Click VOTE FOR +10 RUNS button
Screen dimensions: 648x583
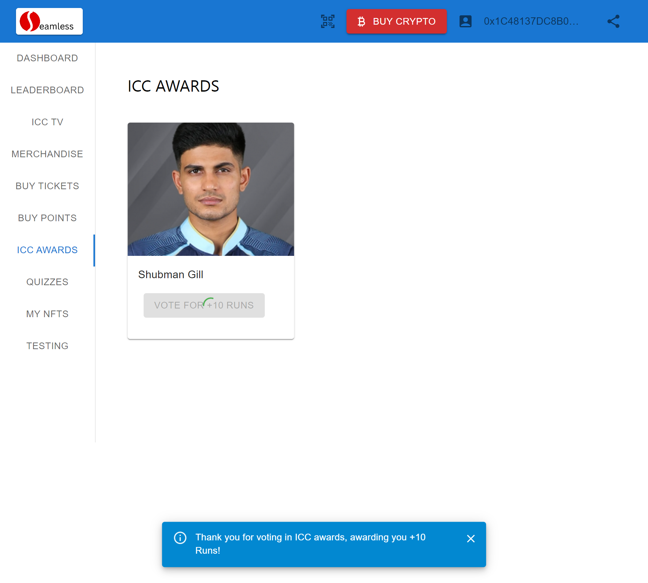204,305
